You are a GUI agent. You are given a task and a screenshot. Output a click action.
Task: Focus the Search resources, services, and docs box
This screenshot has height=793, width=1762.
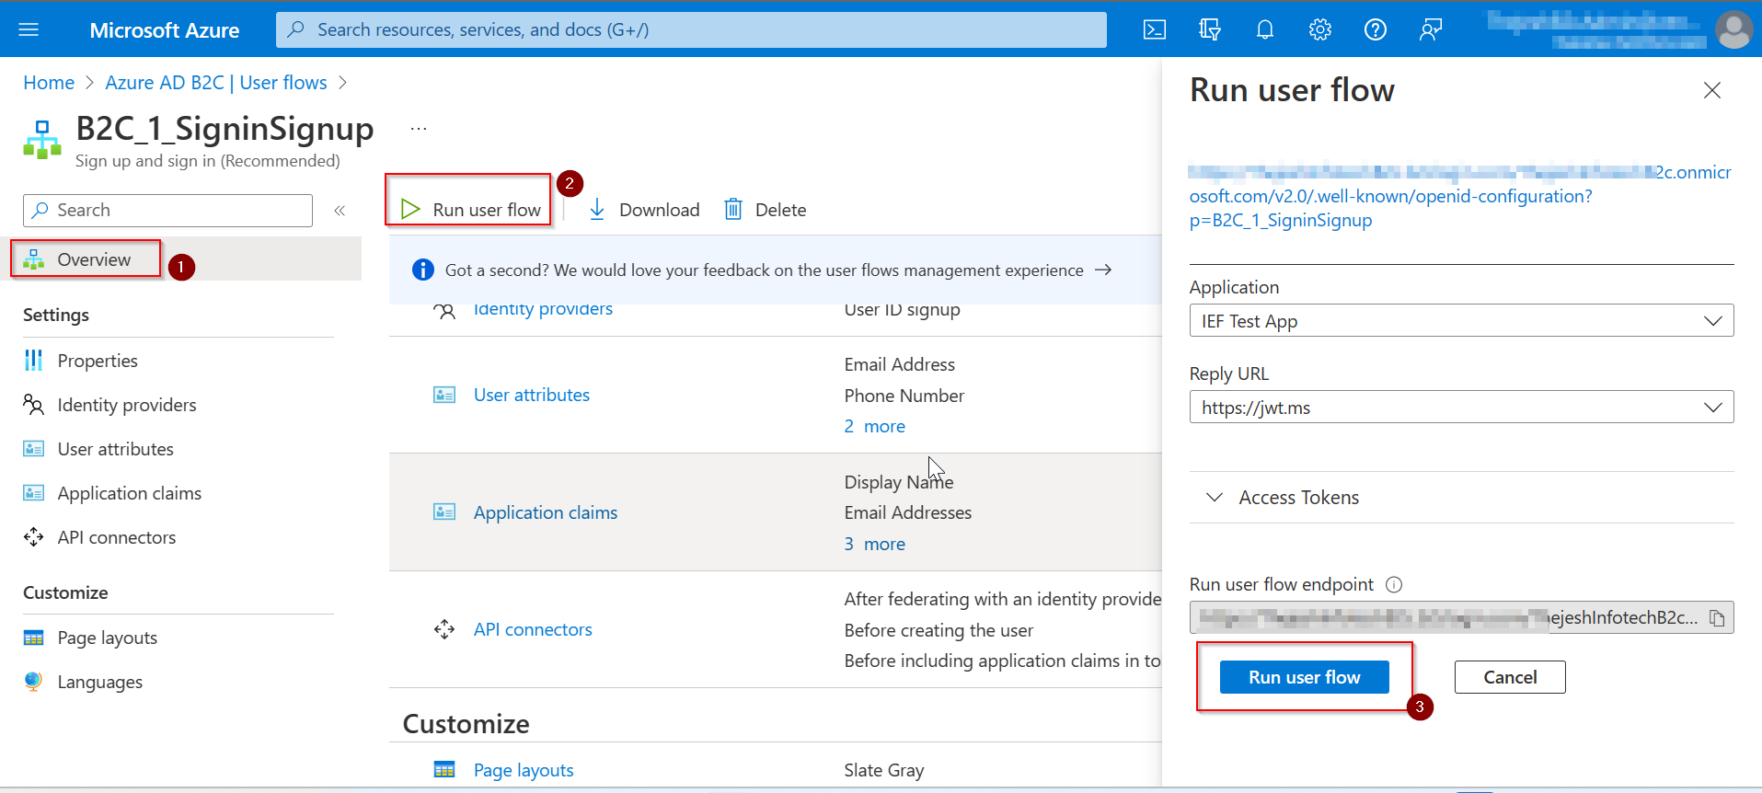[x=691, y=29]
